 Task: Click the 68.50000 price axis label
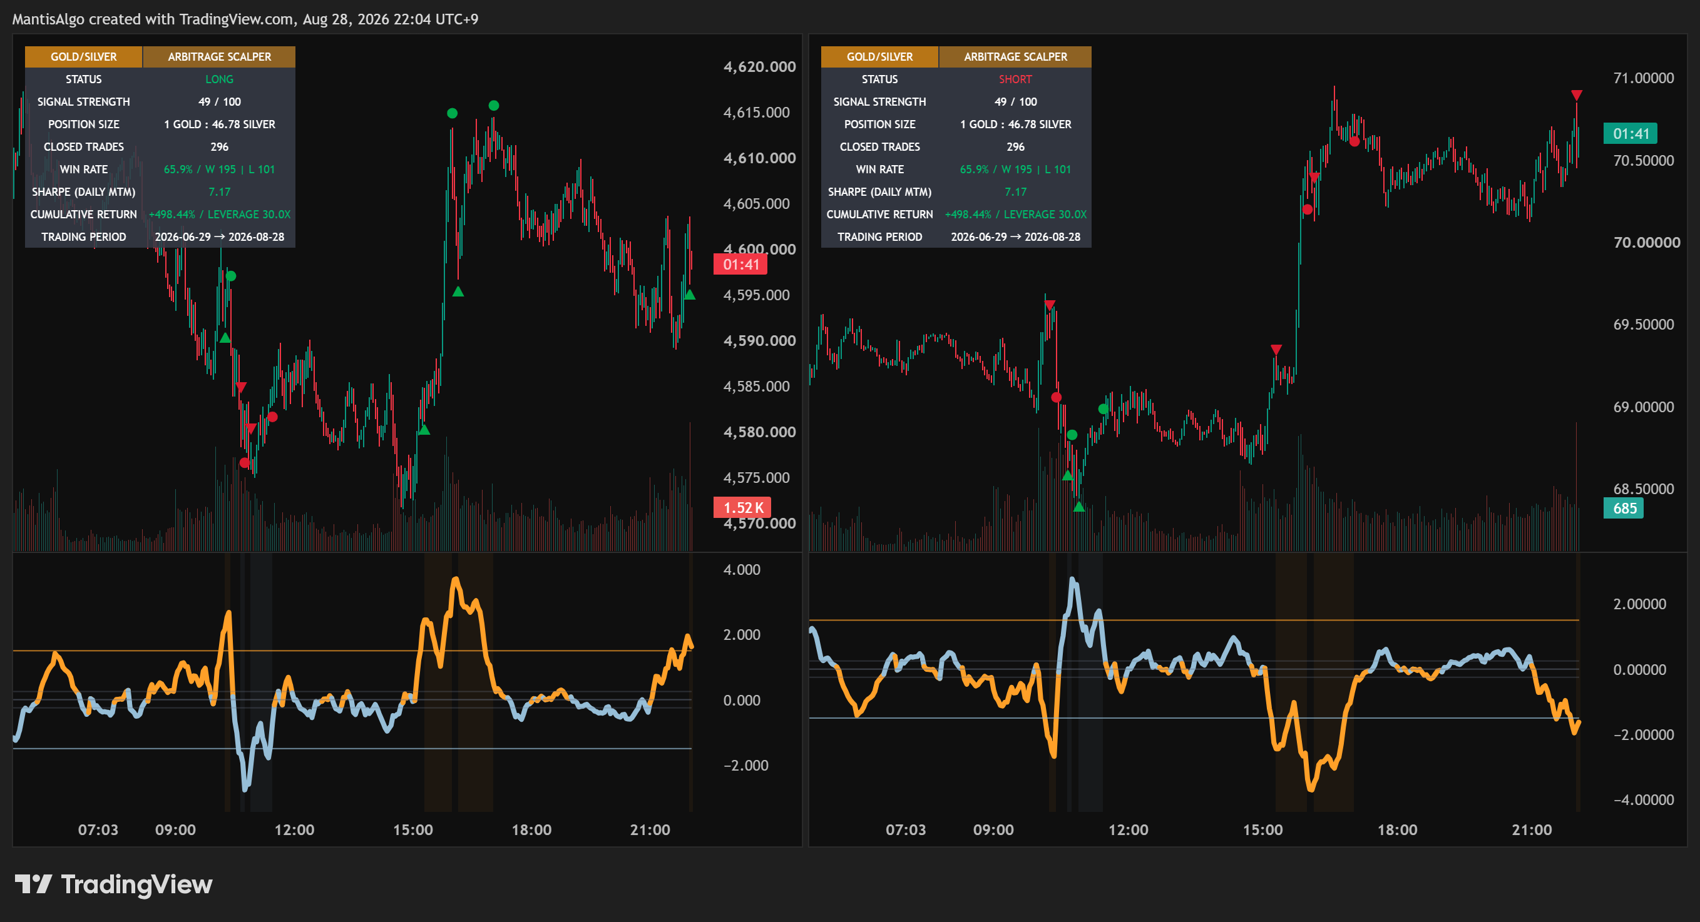[x=1643, y=489]
